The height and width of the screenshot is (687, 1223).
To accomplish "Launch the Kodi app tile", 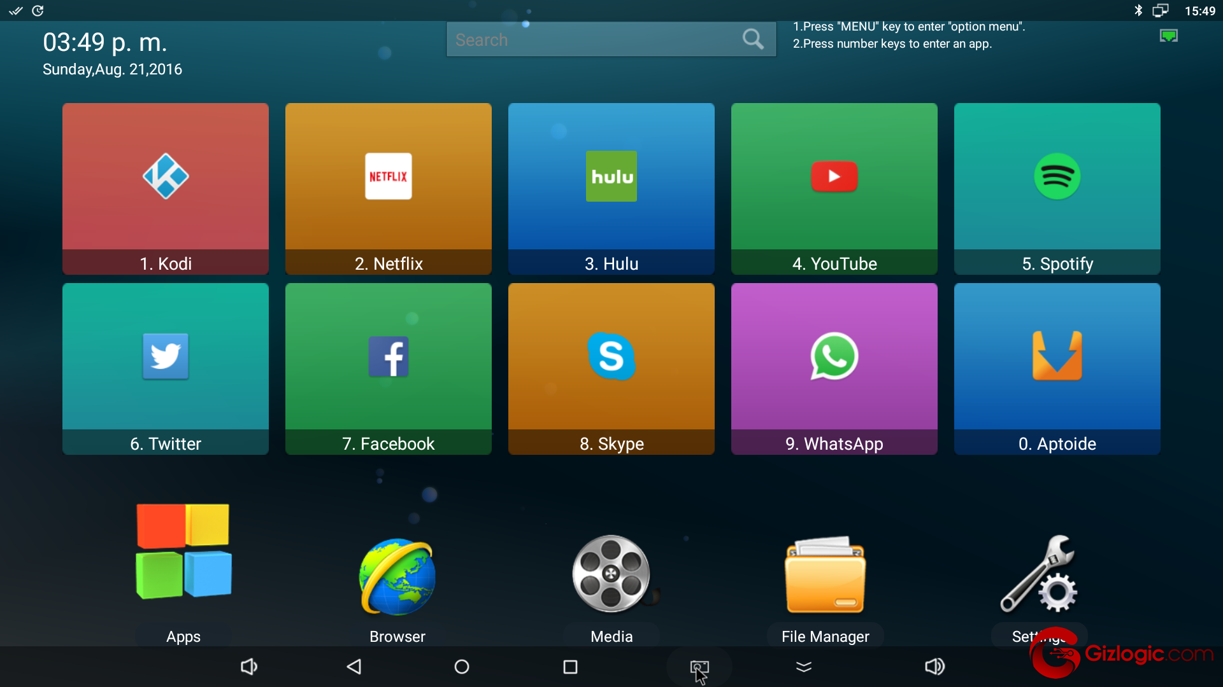I will (x=166, y=188).
